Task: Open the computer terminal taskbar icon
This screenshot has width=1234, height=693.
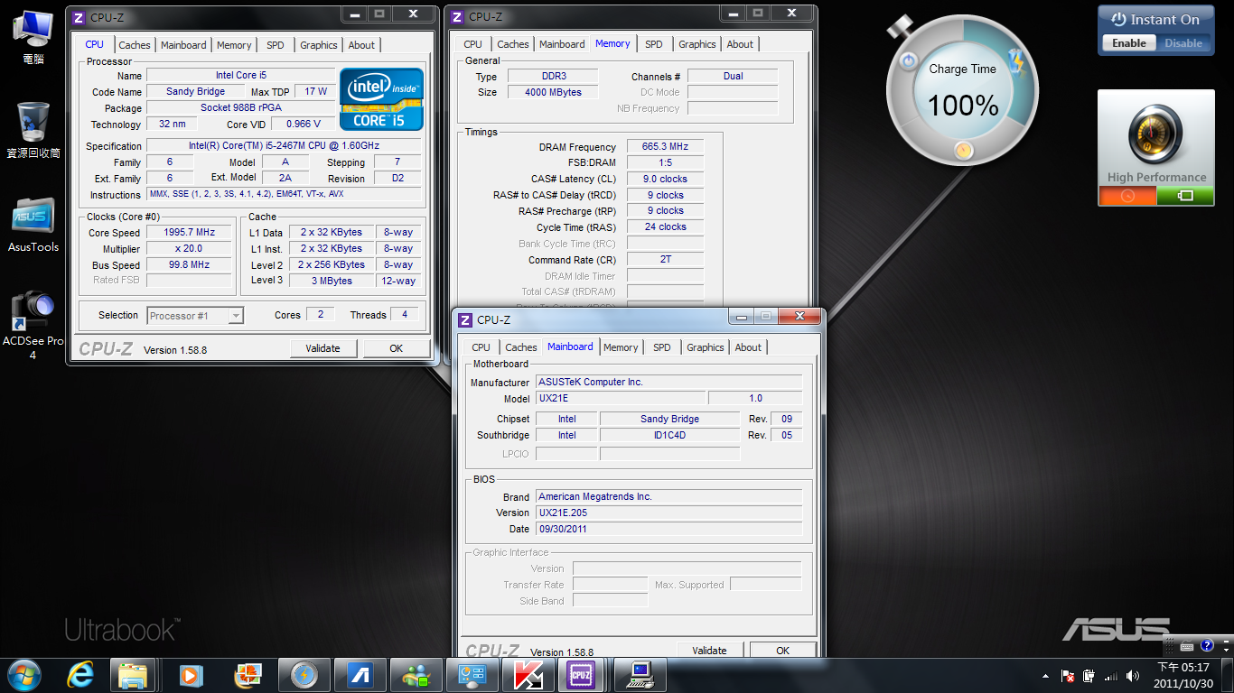Action: click(641, 674)
